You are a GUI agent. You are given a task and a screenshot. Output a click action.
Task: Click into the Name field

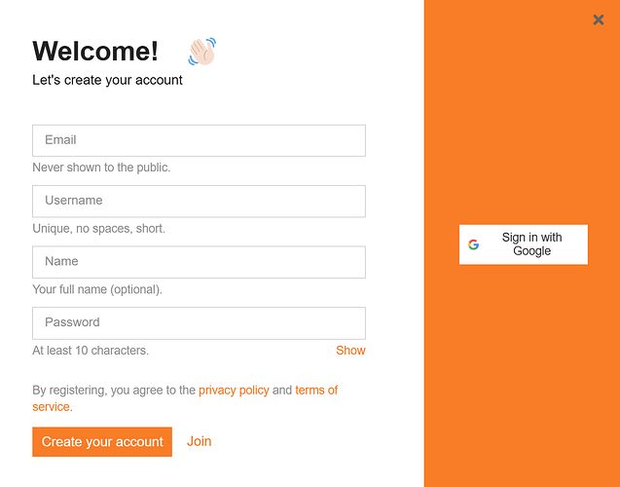tap(199, 262)
